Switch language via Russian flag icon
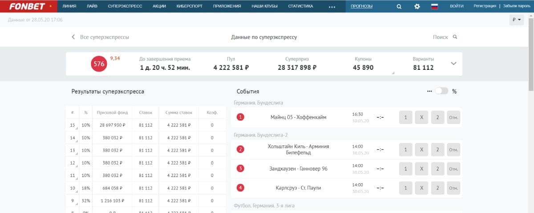 [435, 6]
